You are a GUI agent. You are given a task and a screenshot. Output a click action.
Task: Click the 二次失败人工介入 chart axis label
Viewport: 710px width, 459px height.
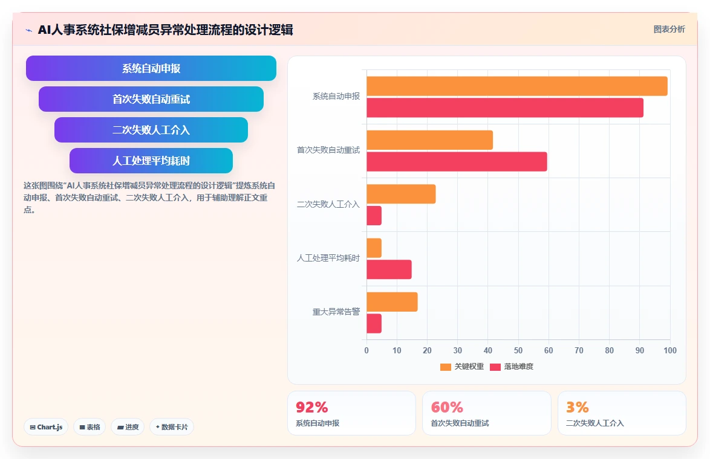[x=328, y=204]
